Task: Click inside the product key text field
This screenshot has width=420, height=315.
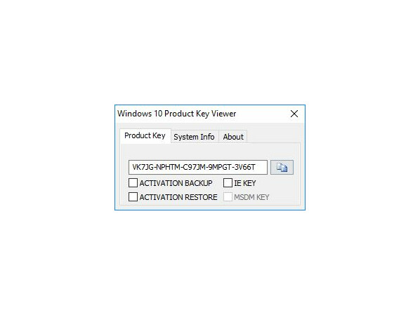Action: click(198, 167)
